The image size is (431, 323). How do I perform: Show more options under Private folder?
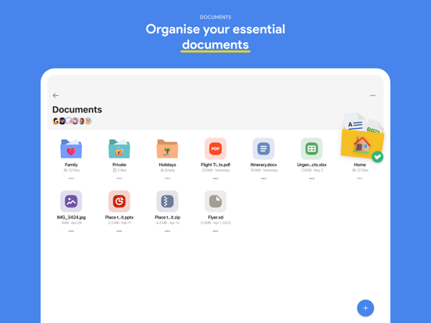119,178
